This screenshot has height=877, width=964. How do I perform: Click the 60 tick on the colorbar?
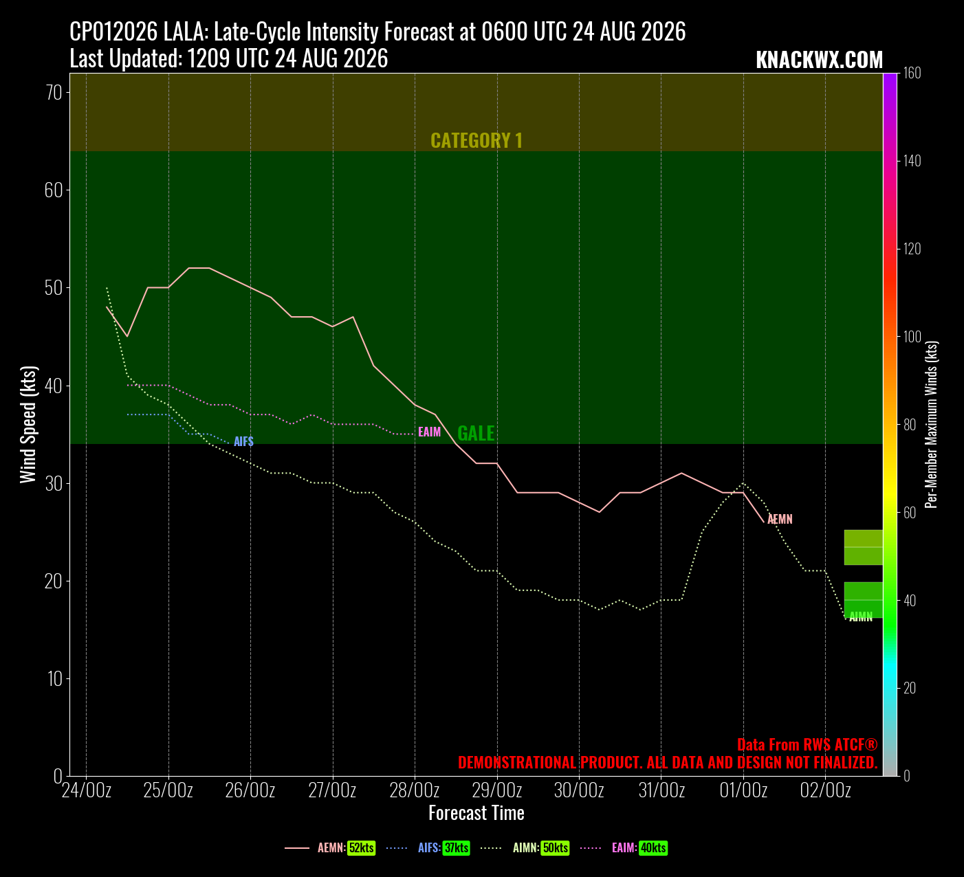[910, 513]
